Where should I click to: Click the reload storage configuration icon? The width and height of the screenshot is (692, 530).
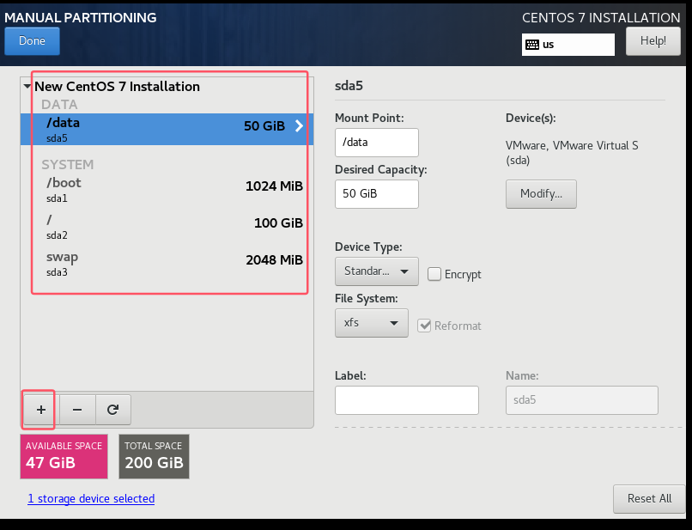113,410
